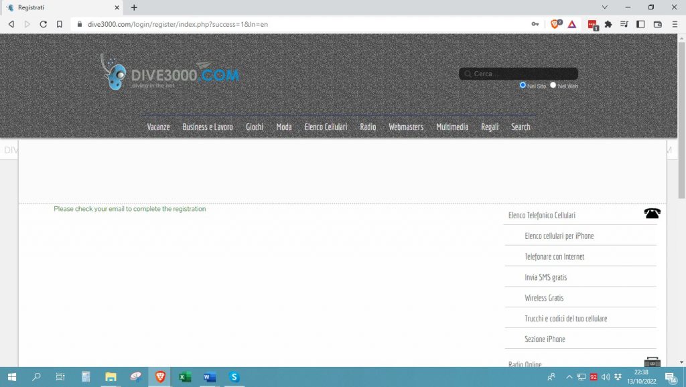The width and height of the screenshot is (686, 387).
Task: Select the 'Nel Sito' radio button
Action: coord(523,85)
